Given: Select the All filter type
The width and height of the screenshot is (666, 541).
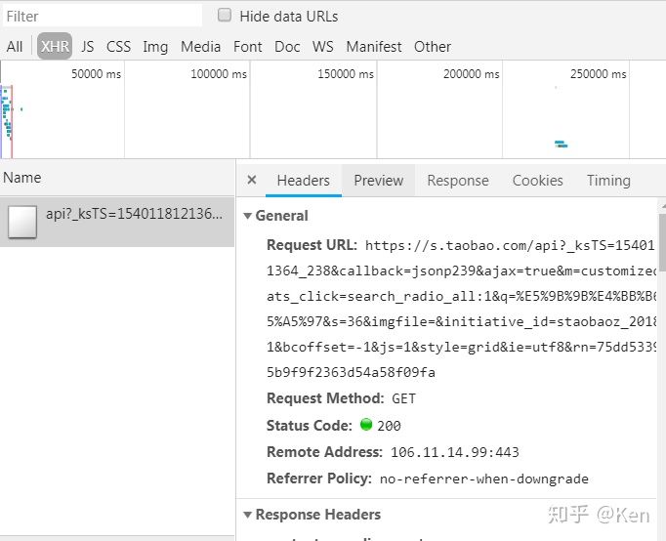Looking at the screenshot, I should tap(15, 46).
